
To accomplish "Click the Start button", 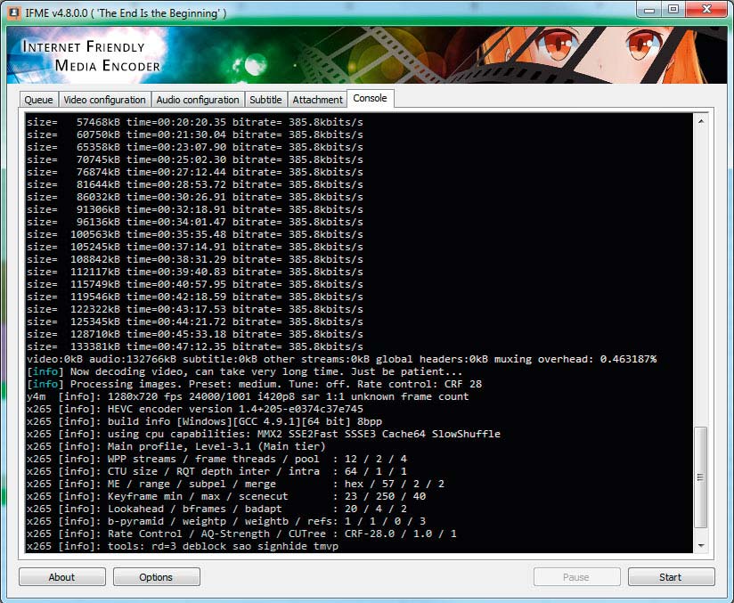I will [x=672, y=577].
